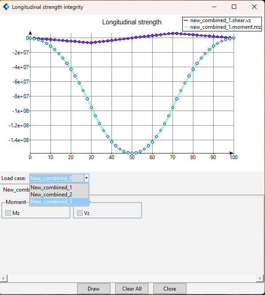The width and height of the screenshot is (265, 295).
Task: Close the window with the X icon
Action: coord(254,7)
